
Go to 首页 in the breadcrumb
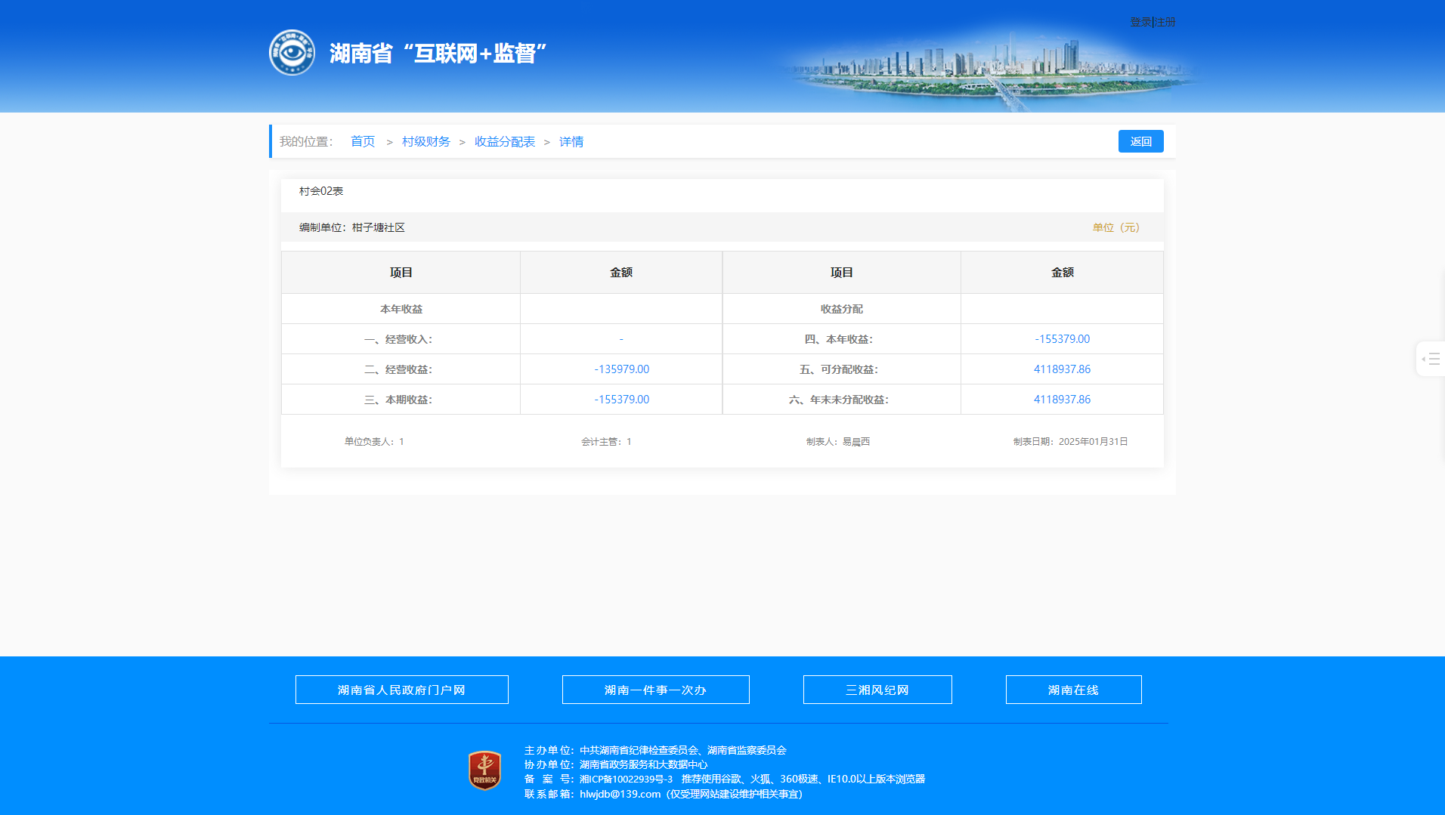(x=363, y=142)
